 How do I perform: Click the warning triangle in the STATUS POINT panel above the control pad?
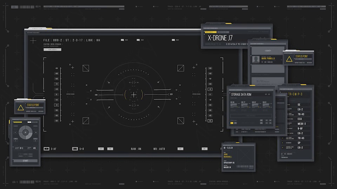(x=21, y=107)
